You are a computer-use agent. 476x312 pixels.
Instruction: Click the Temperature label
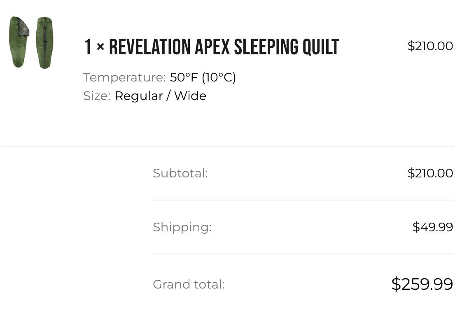pyautogui.click(x=124, y=77)
